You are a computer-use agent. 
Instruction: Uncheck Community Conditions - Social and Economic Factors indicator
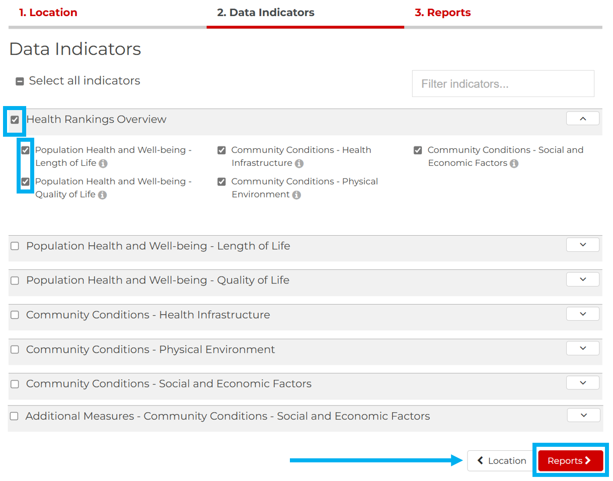coord(418,150)
